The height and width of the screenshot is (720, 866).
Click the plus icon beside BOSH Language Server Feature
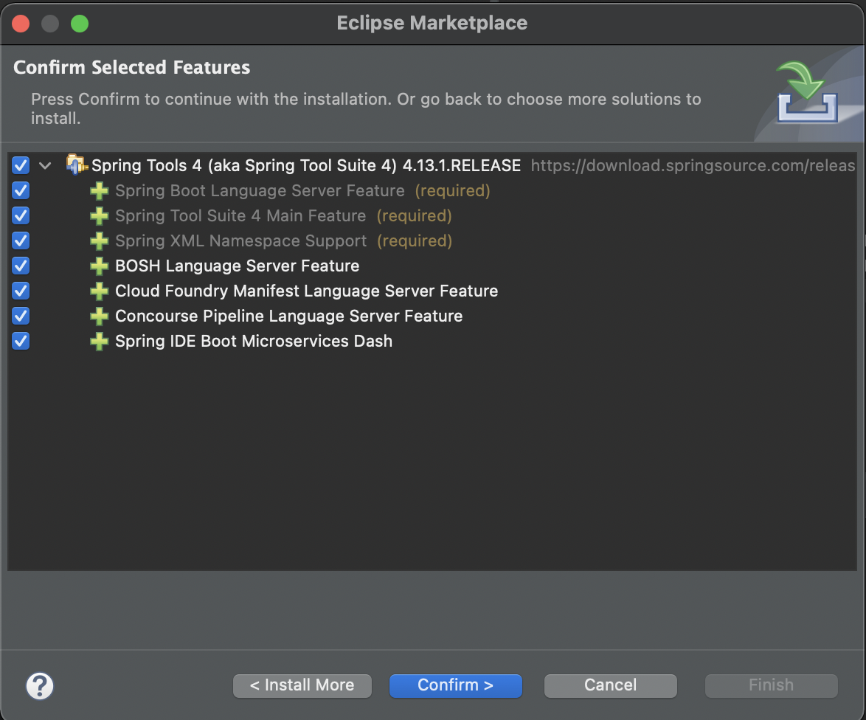tap(99, 266)
